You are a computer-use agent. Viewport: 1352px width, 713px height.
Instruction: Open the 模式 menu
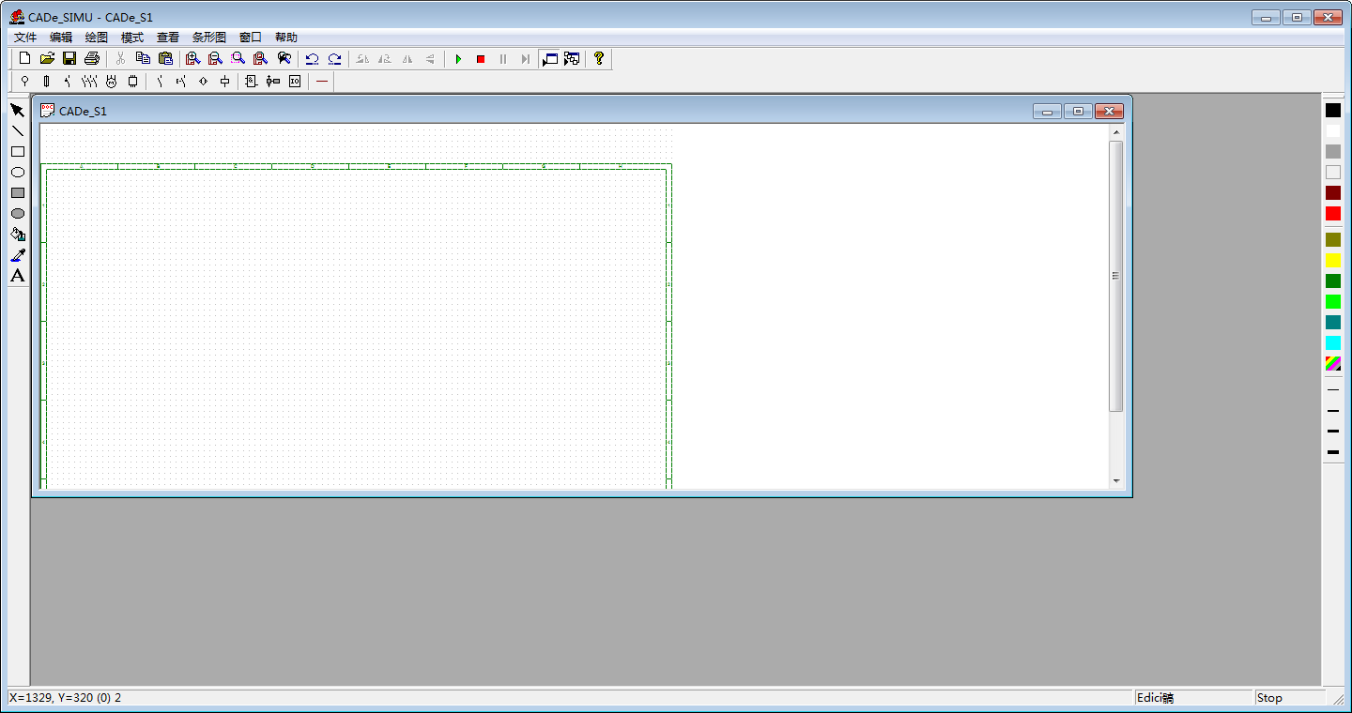point(132,38)
